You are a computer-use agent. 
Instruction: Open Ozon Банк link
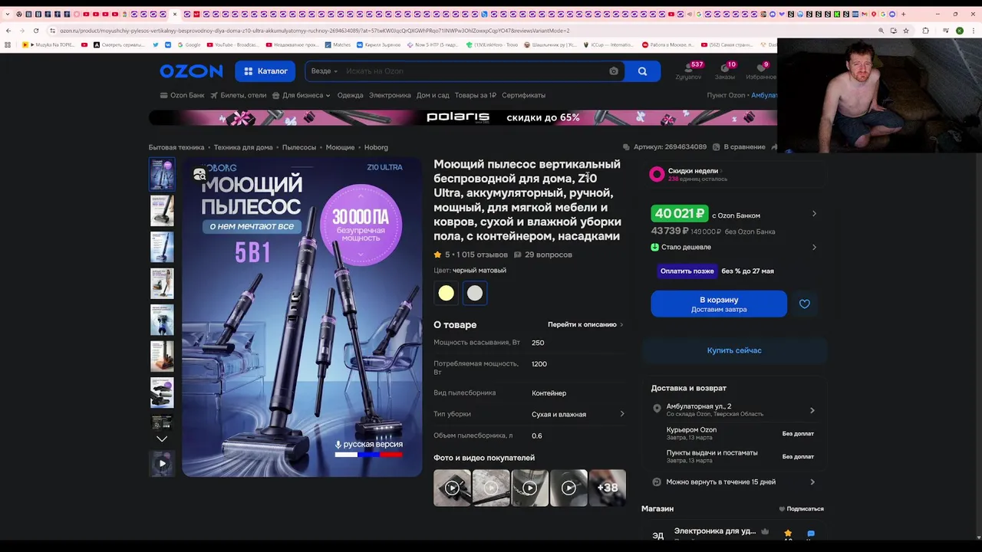(x=183, y=95)
